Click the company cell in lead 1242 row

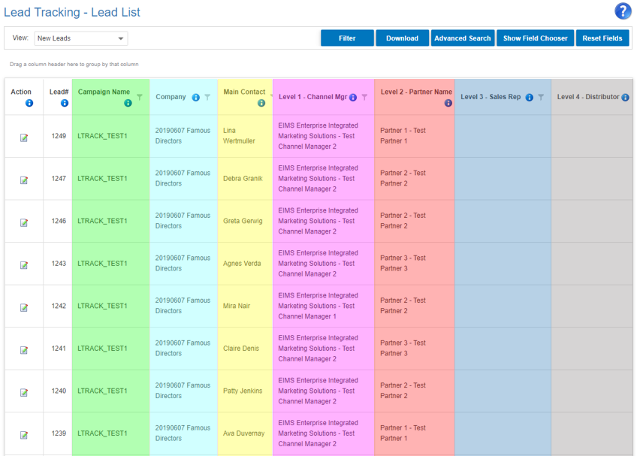[183, 305]
